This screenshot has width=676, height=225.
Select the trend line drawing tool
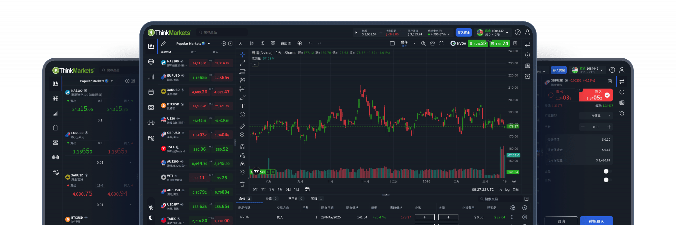(242, 63)
